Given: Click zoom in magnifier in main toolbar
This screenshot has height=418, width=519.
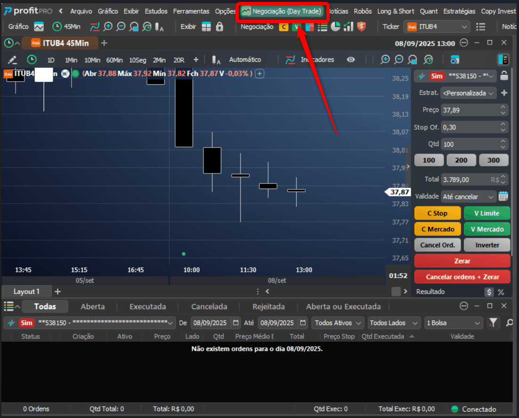Looking at the screenshot, I should [108, 26].
